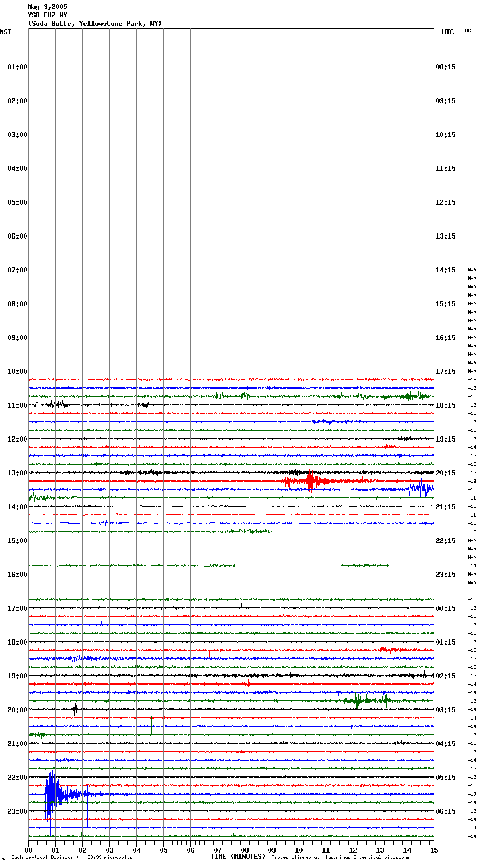Select the 11:00 MST time label

coord(17,405)
